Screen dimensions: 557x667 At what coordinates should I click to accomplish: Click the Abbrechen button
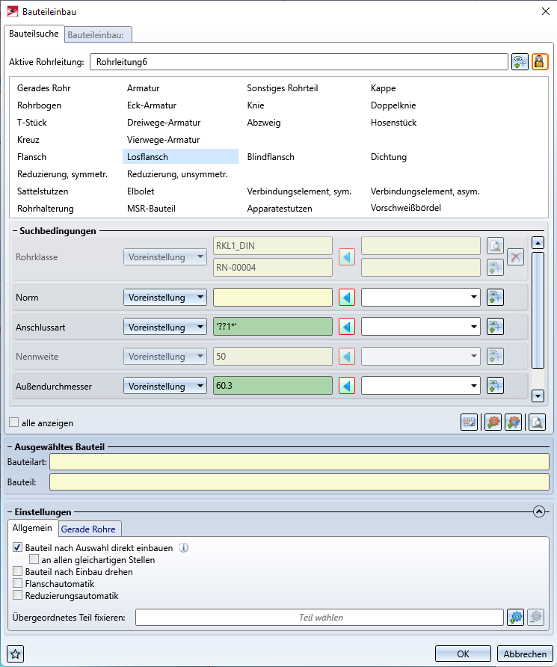[x=525, y=654]
